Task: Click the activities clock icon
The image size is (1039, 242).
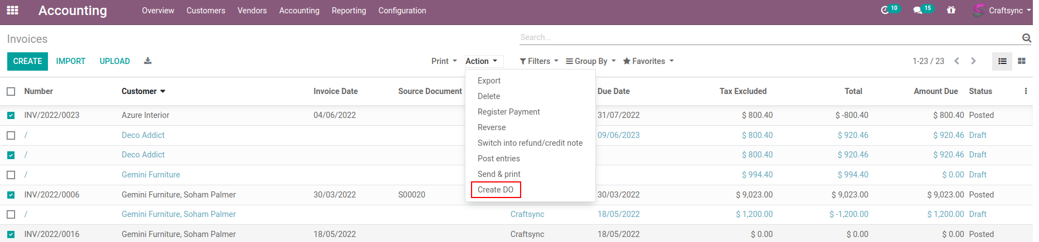Action: click(x=885, y=11)
